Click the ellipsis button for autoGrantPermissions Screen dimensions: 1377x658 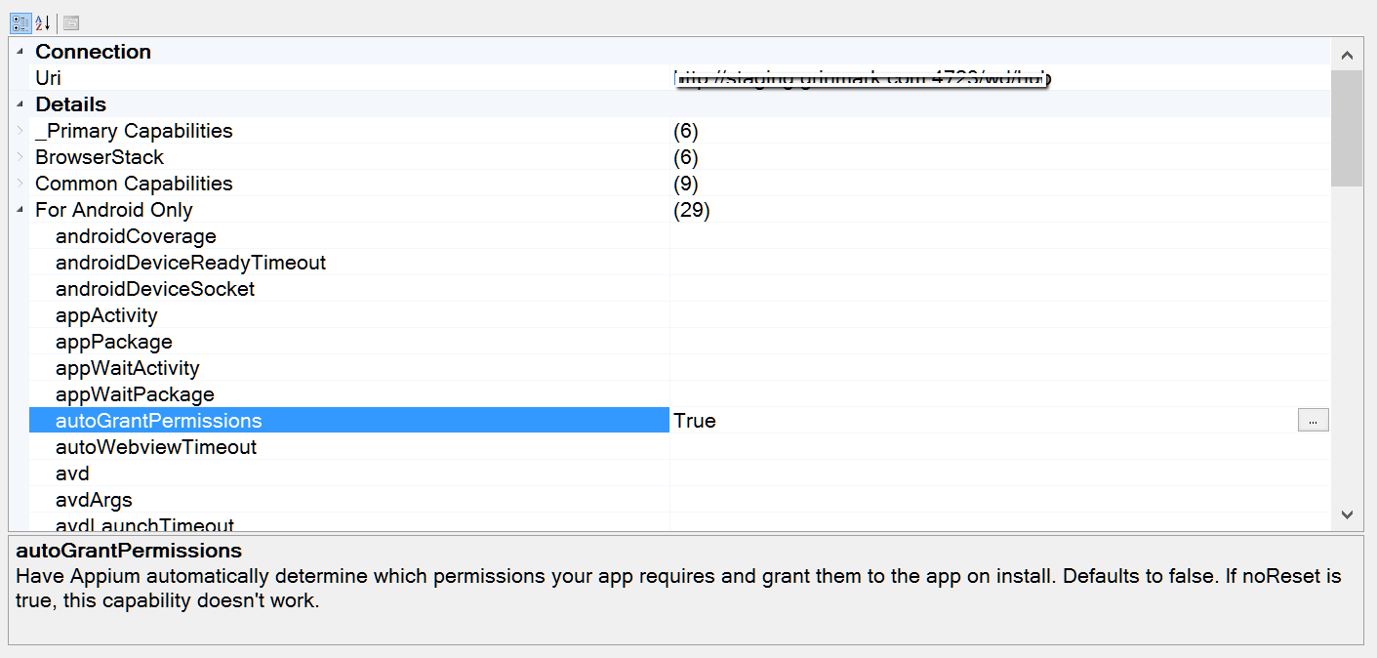point(1313,420)
